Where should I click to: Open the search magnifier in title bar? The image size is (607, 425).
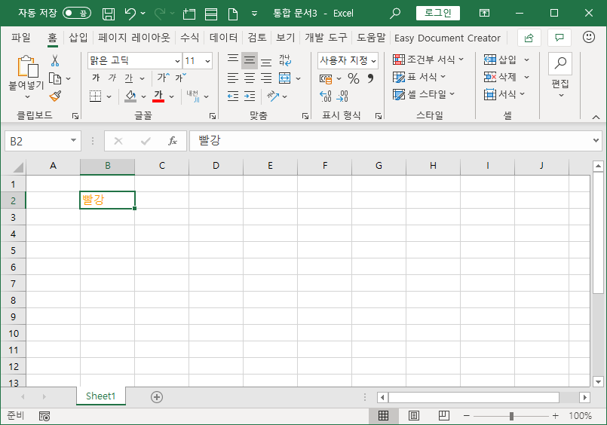click(395, 14)
